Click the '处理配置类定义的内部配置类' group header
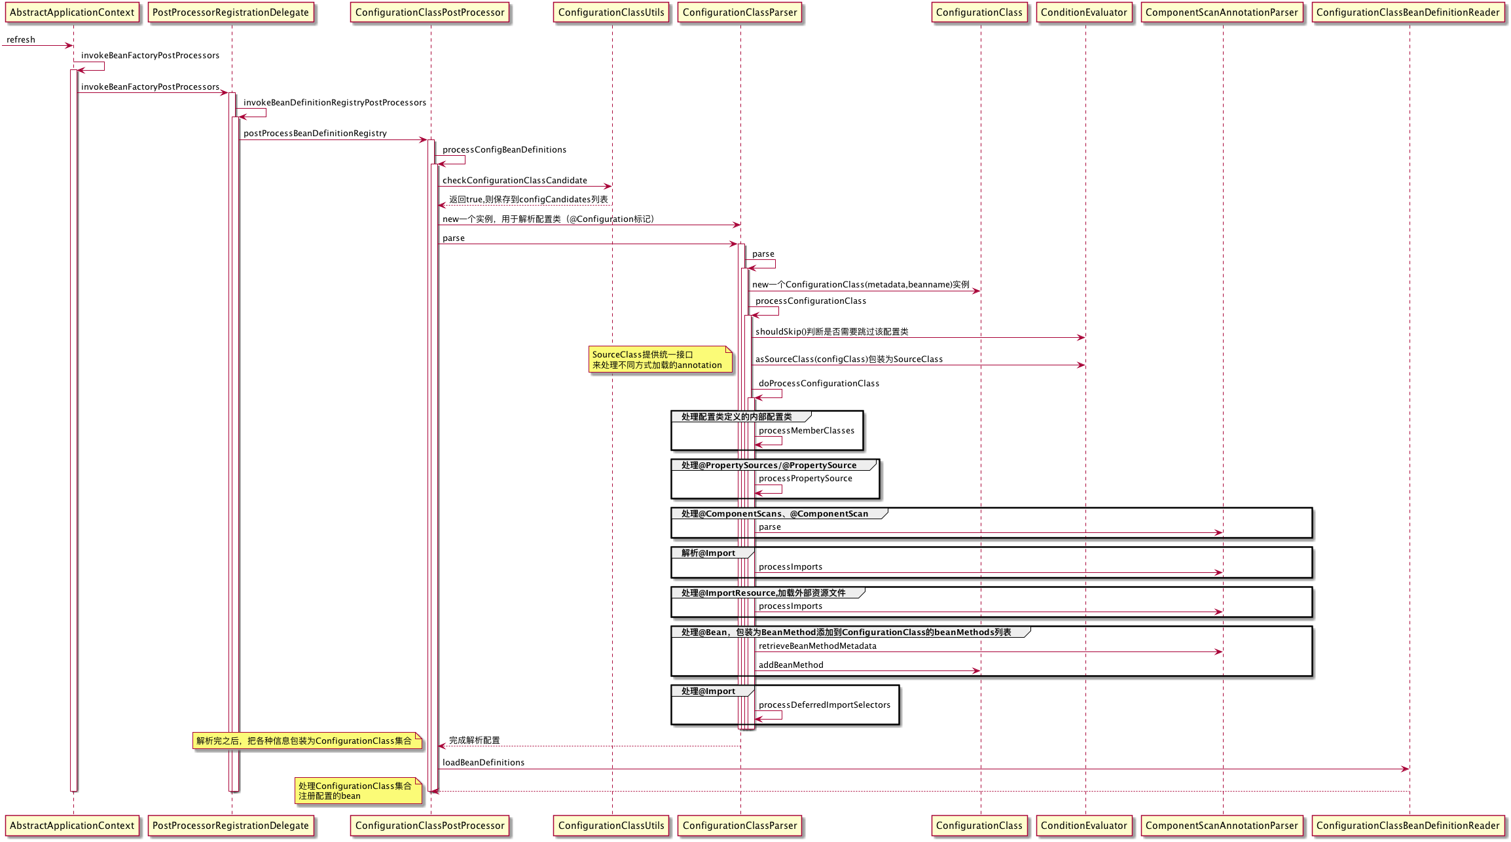1511x842 pixels. 741,416
